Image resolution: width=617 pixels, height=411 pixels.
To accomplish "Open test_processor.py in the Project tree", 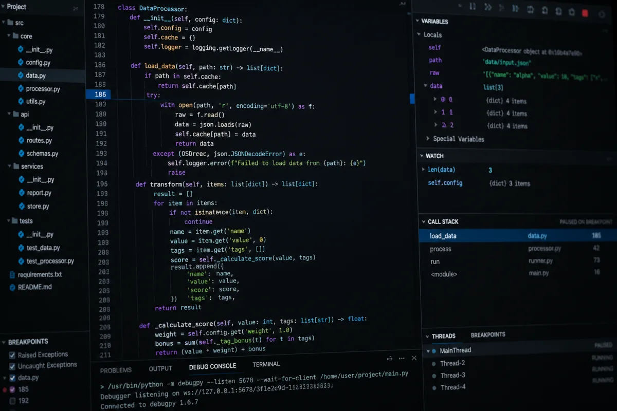I will pyautogui.click(x=50, y=261).
